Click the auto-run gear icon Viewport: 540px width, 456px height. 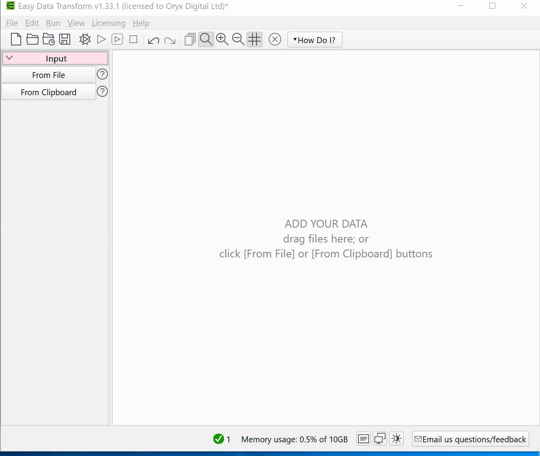tap(85, 40)
